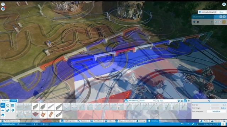The width and height of the screenshot is (227, 127).
Task: Adjust the Grid Size slider
Action: click(x=215, y=105)
